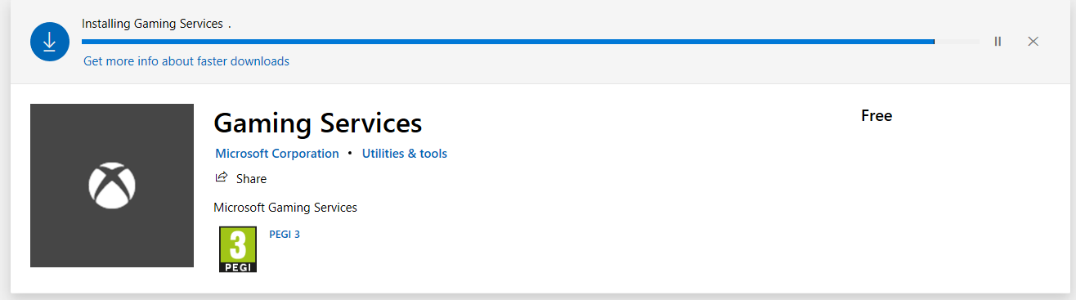Click the Share text label
1076x300 pixels.
pos(251,179)
